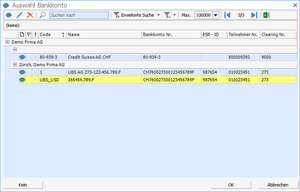This screenshot has height=192, width=300.
Task: Open dropdown arrow next to saved filter icon
Action: pyautogui.click(x=174, y=15)
